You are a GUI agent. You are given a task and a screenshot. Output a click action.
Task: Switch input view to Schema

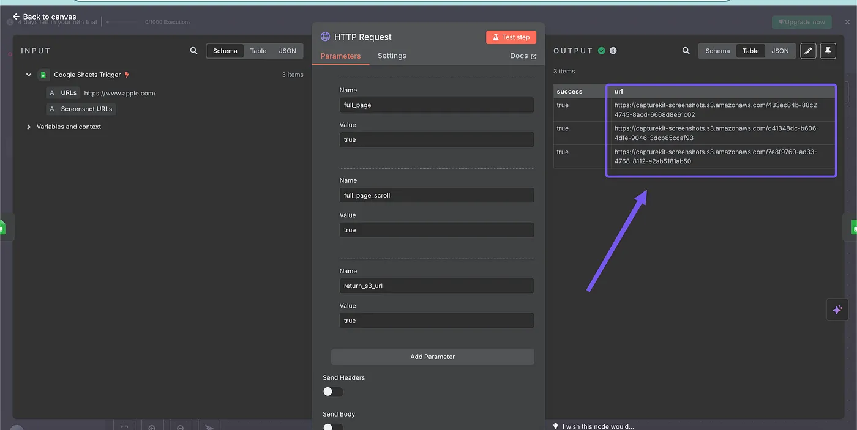click(x=225, y=51)
